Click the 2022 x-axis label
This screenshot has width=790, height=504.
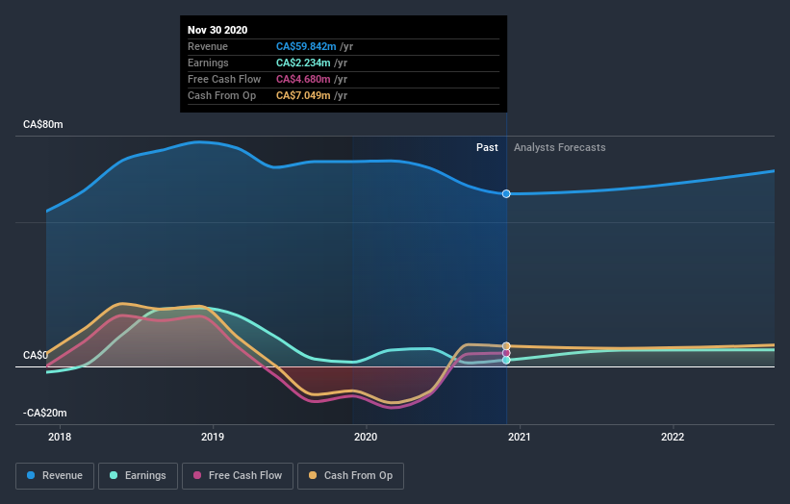pos(673,437)
